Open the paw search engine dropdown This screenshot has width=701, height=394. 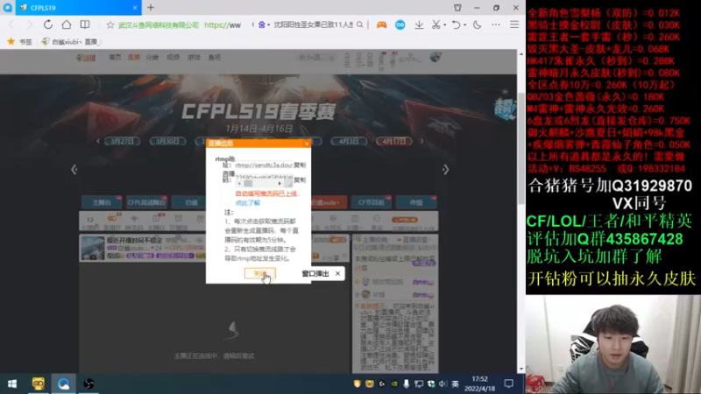coord(264,25)
